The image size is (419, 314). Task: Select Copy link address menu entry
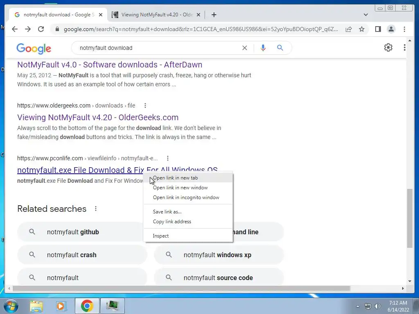pyautogui.click(x=188, y=222)
